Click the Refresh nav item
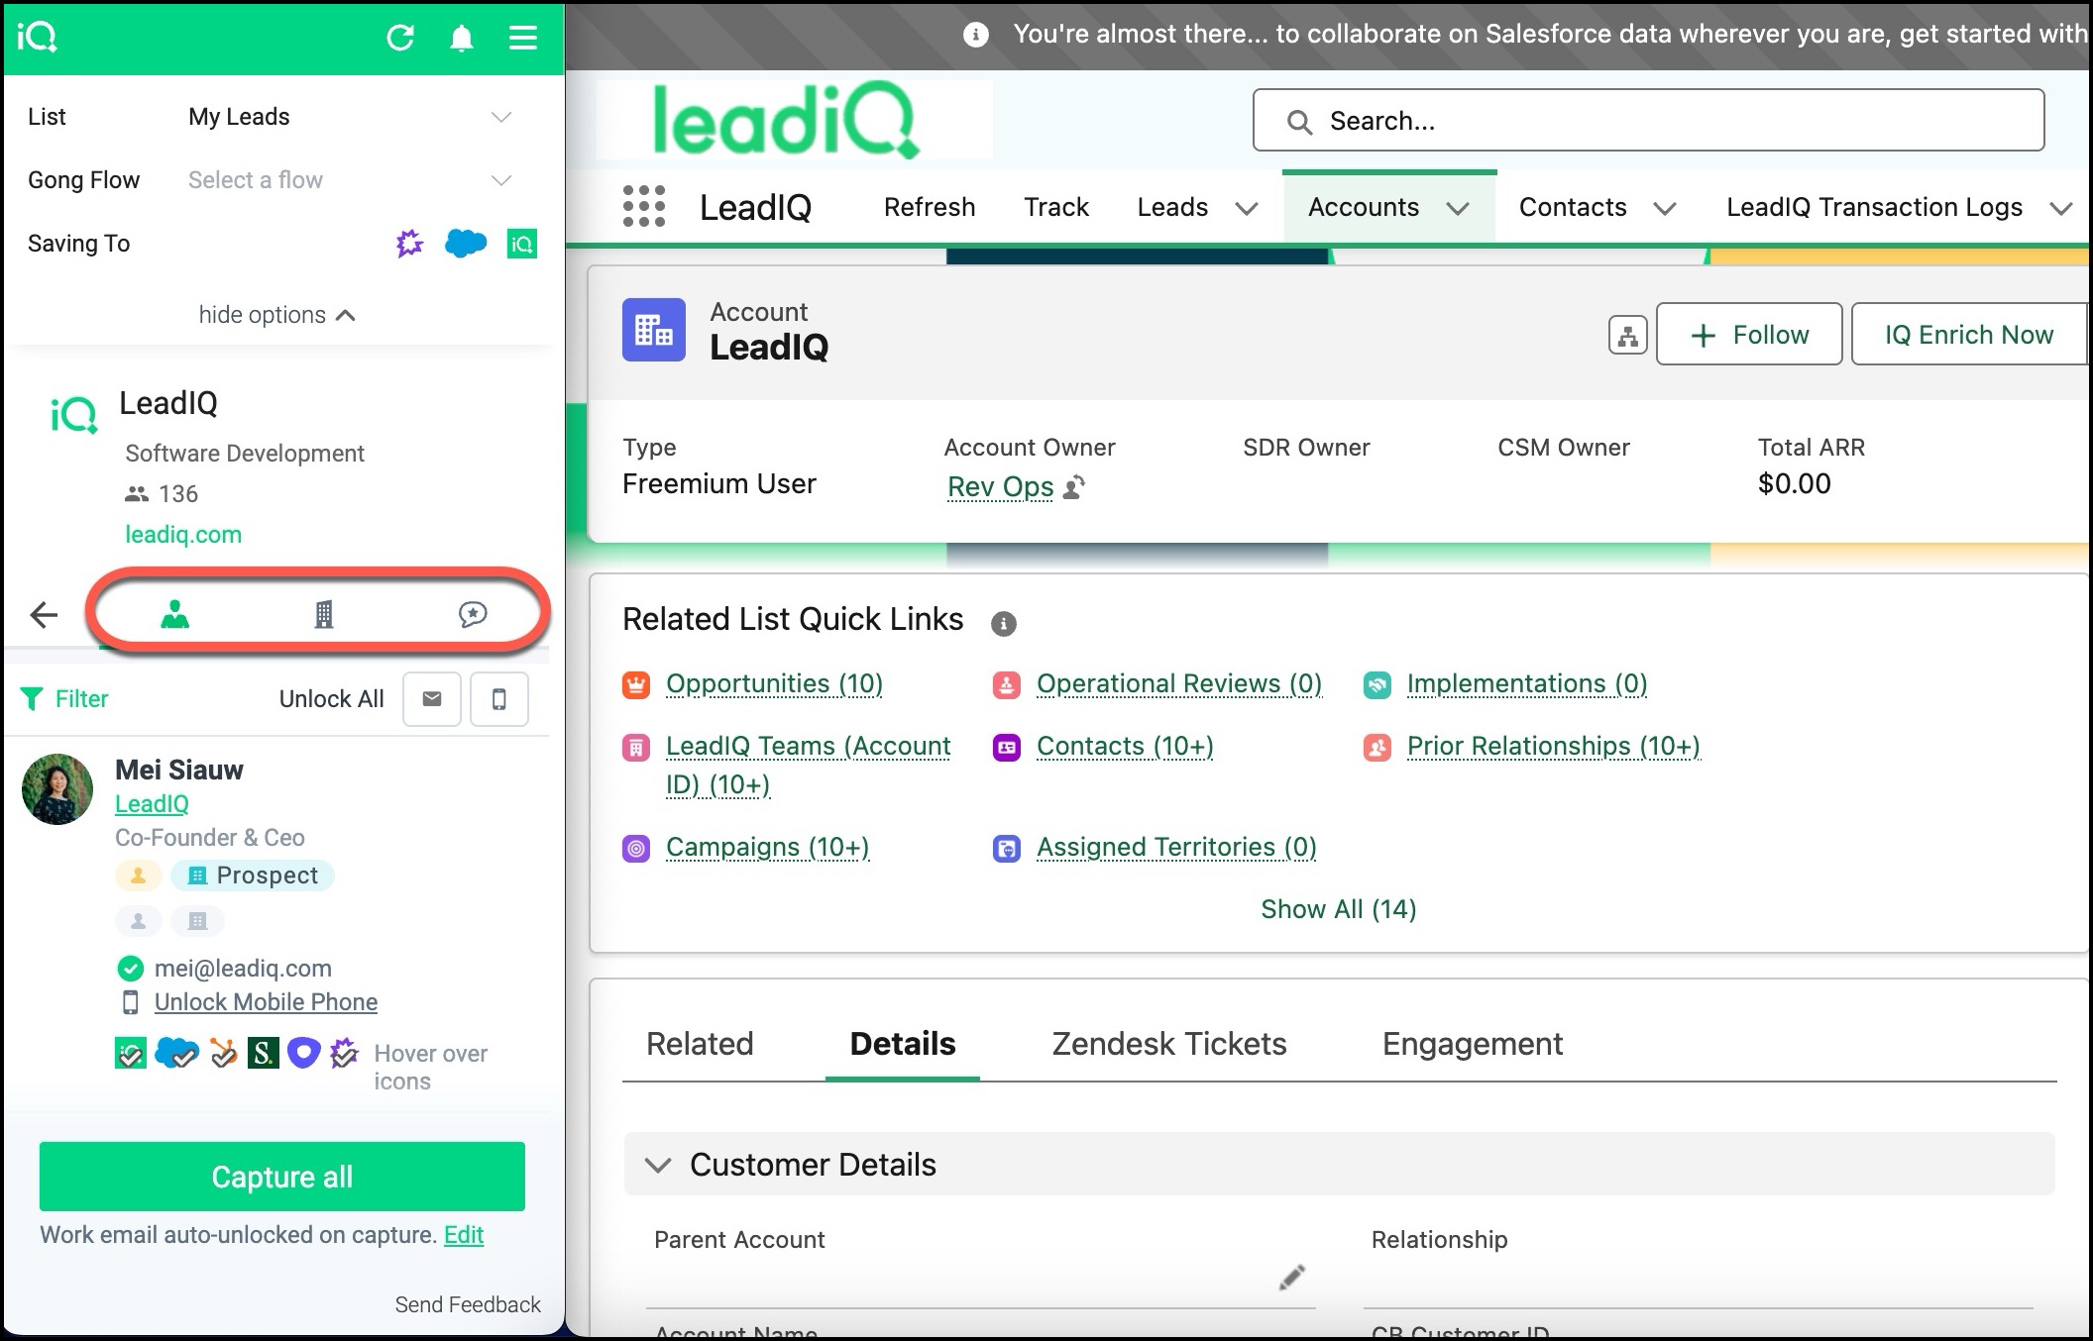The image size is (2093, 1341). 930,207
